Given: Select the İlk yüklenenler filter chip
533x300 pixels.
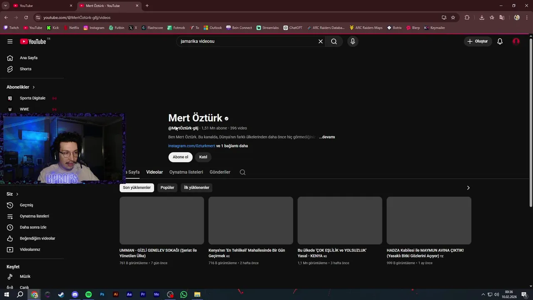Looking at the screenshot, I should tap(197, 187).
